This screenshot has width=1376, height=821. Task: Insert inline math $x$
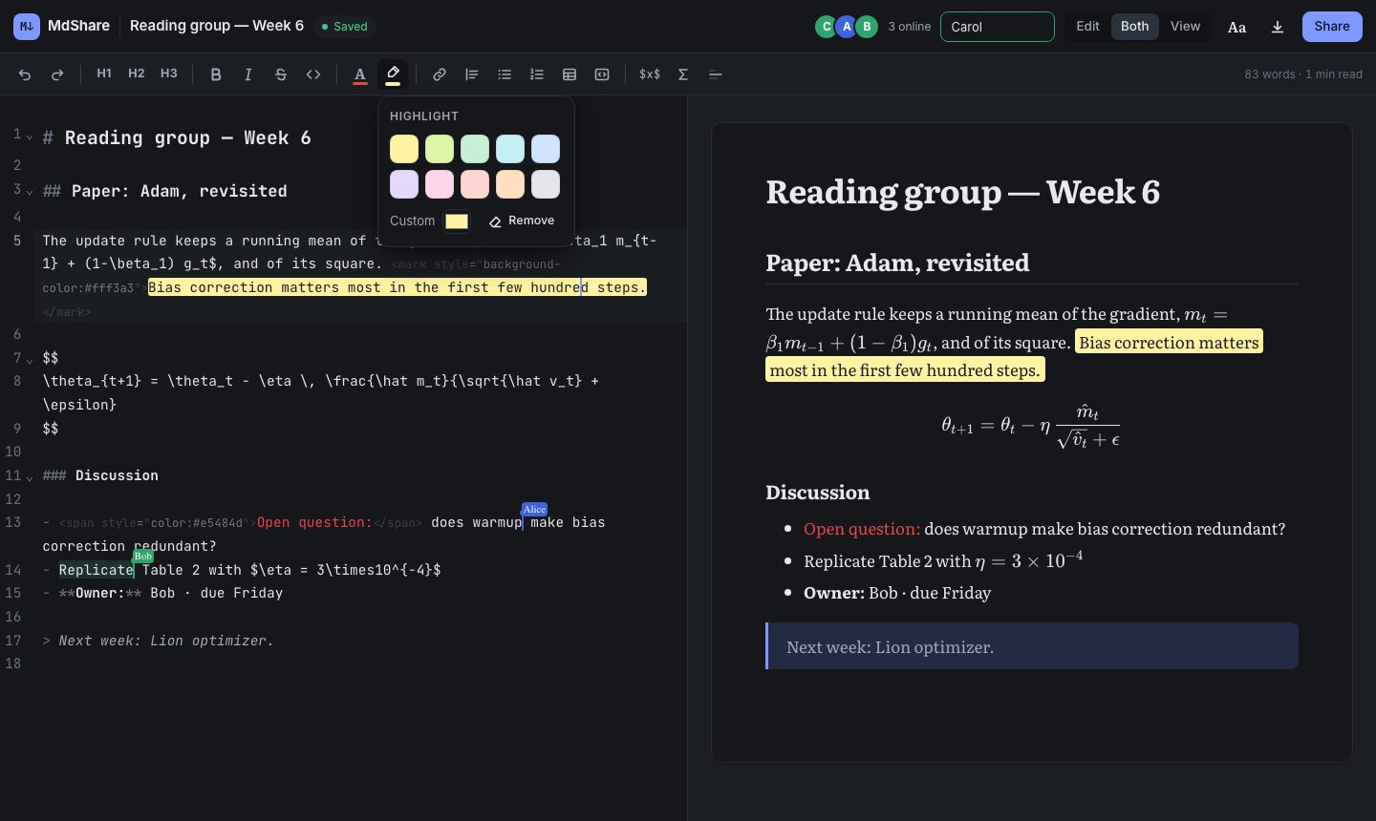(650, 74)
